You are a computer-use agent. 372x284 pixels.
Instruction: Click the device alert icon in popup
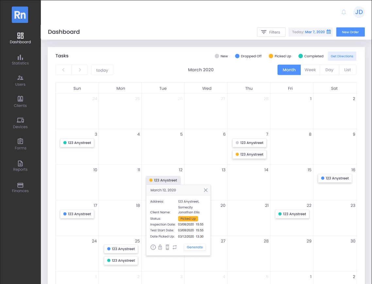pos(167,247)
